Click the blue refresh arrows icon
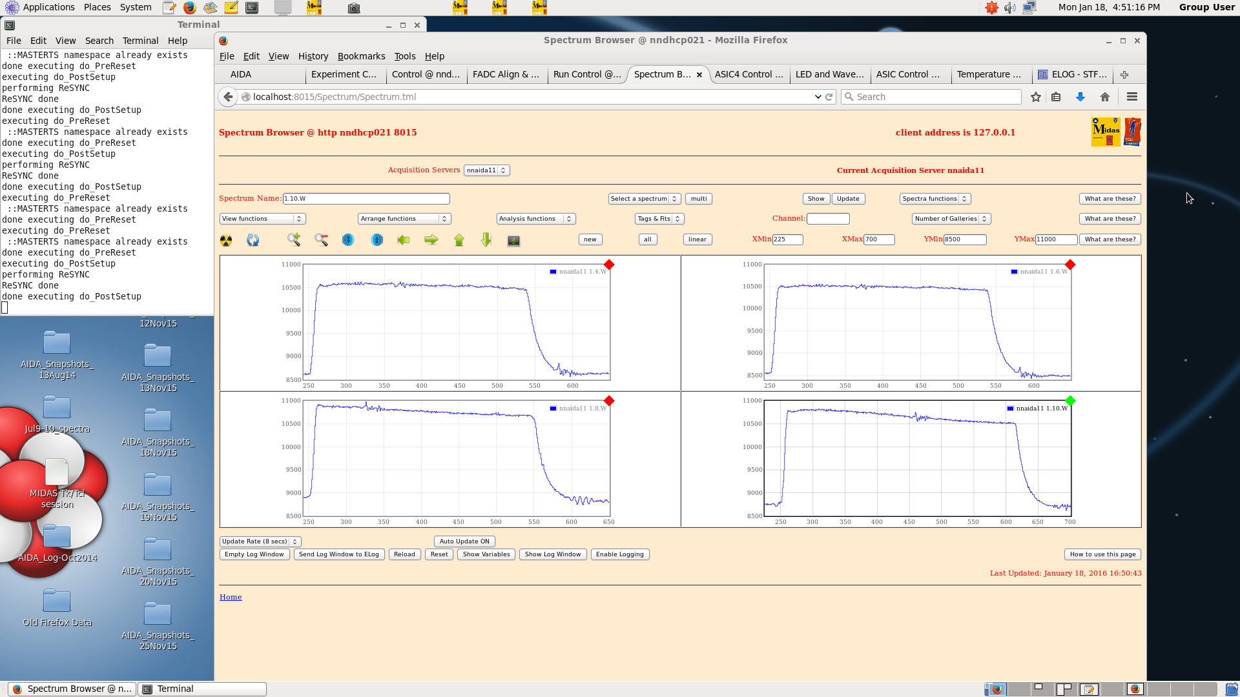This screenshot has height=697, width=1240. (x=253, y=240)
